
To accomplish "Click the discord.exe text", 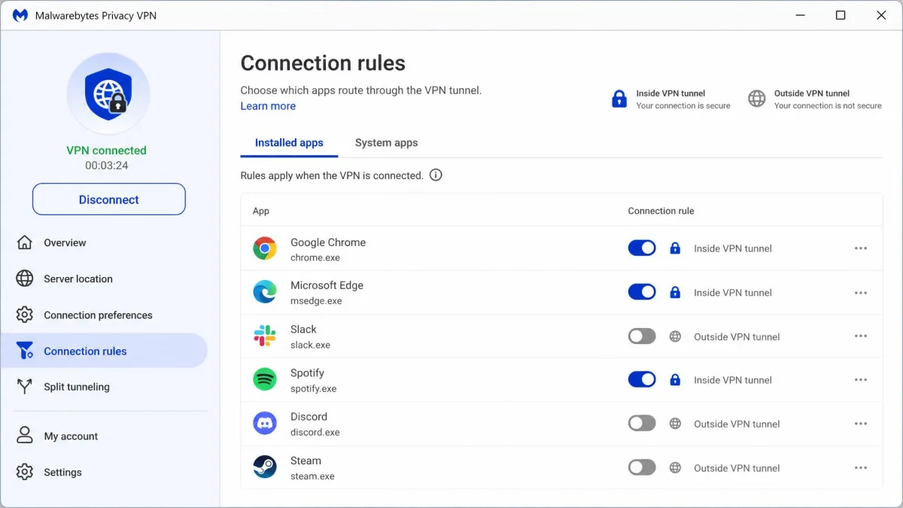I will click(x=315, y=432).
